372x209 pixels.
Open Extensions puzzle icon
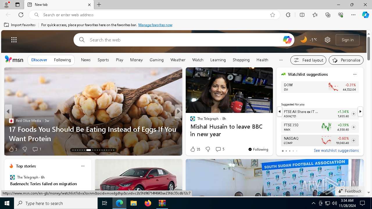tap(288, 15)
